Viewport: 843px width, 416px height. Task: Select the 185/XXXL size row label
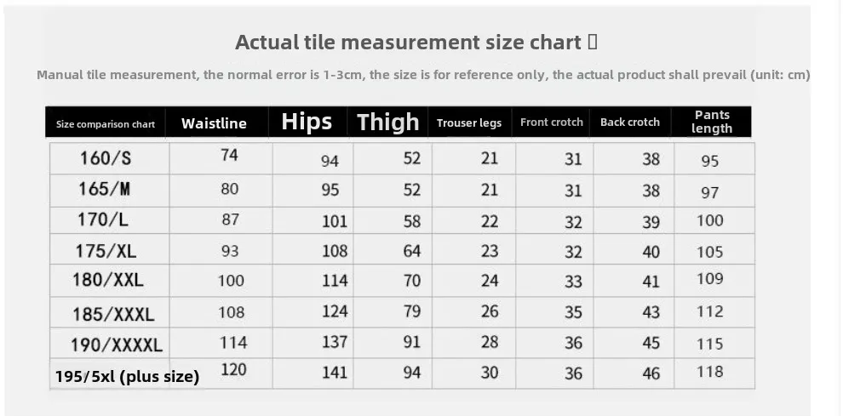click(x=113, y=314)
